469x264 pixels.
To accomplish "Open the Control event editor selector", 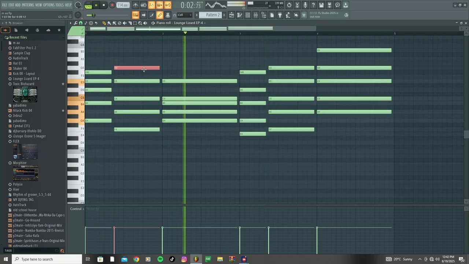I will pos(77,209).
